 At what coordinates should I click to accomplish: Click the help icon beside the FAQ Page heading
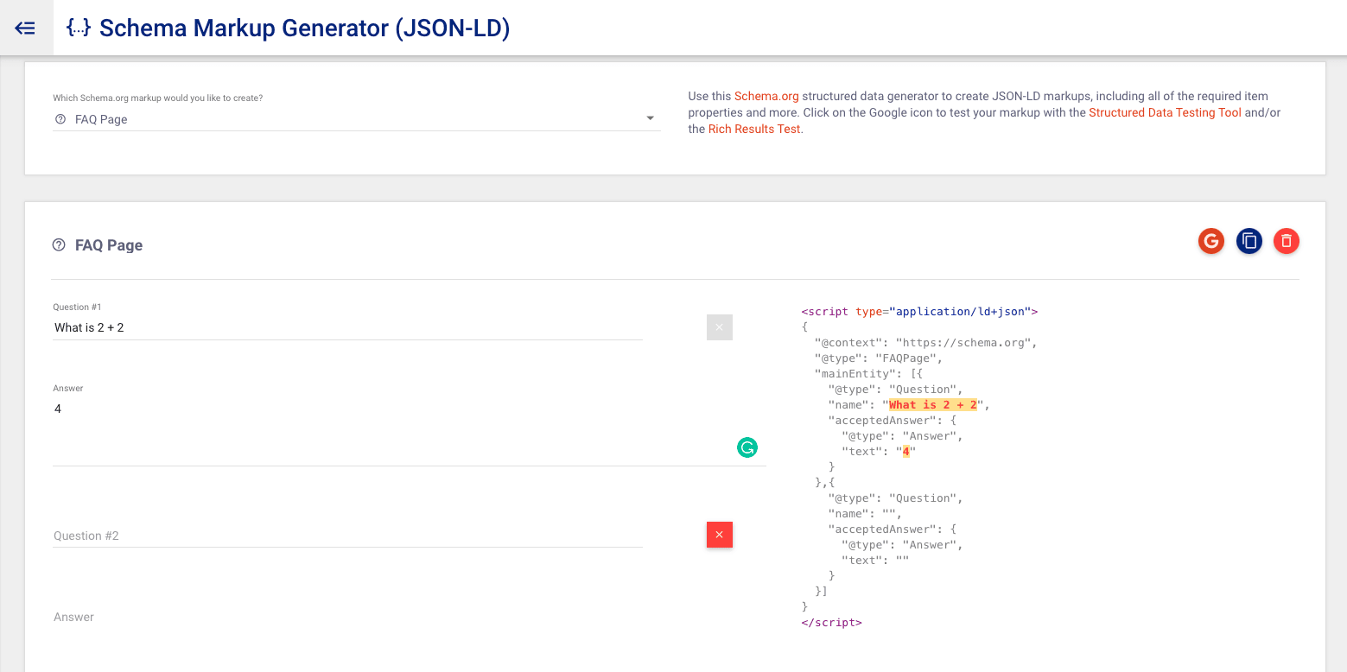coord(59,245)
